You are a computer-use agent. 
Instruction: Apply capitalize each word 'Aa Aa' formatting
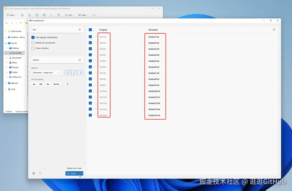[56, 84]
